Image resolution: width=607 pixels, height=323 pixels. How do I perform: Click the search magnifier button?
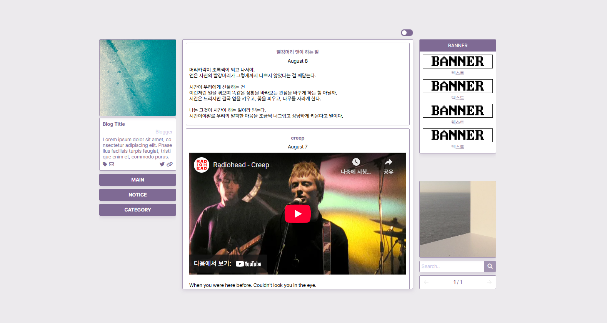(490, 266)
